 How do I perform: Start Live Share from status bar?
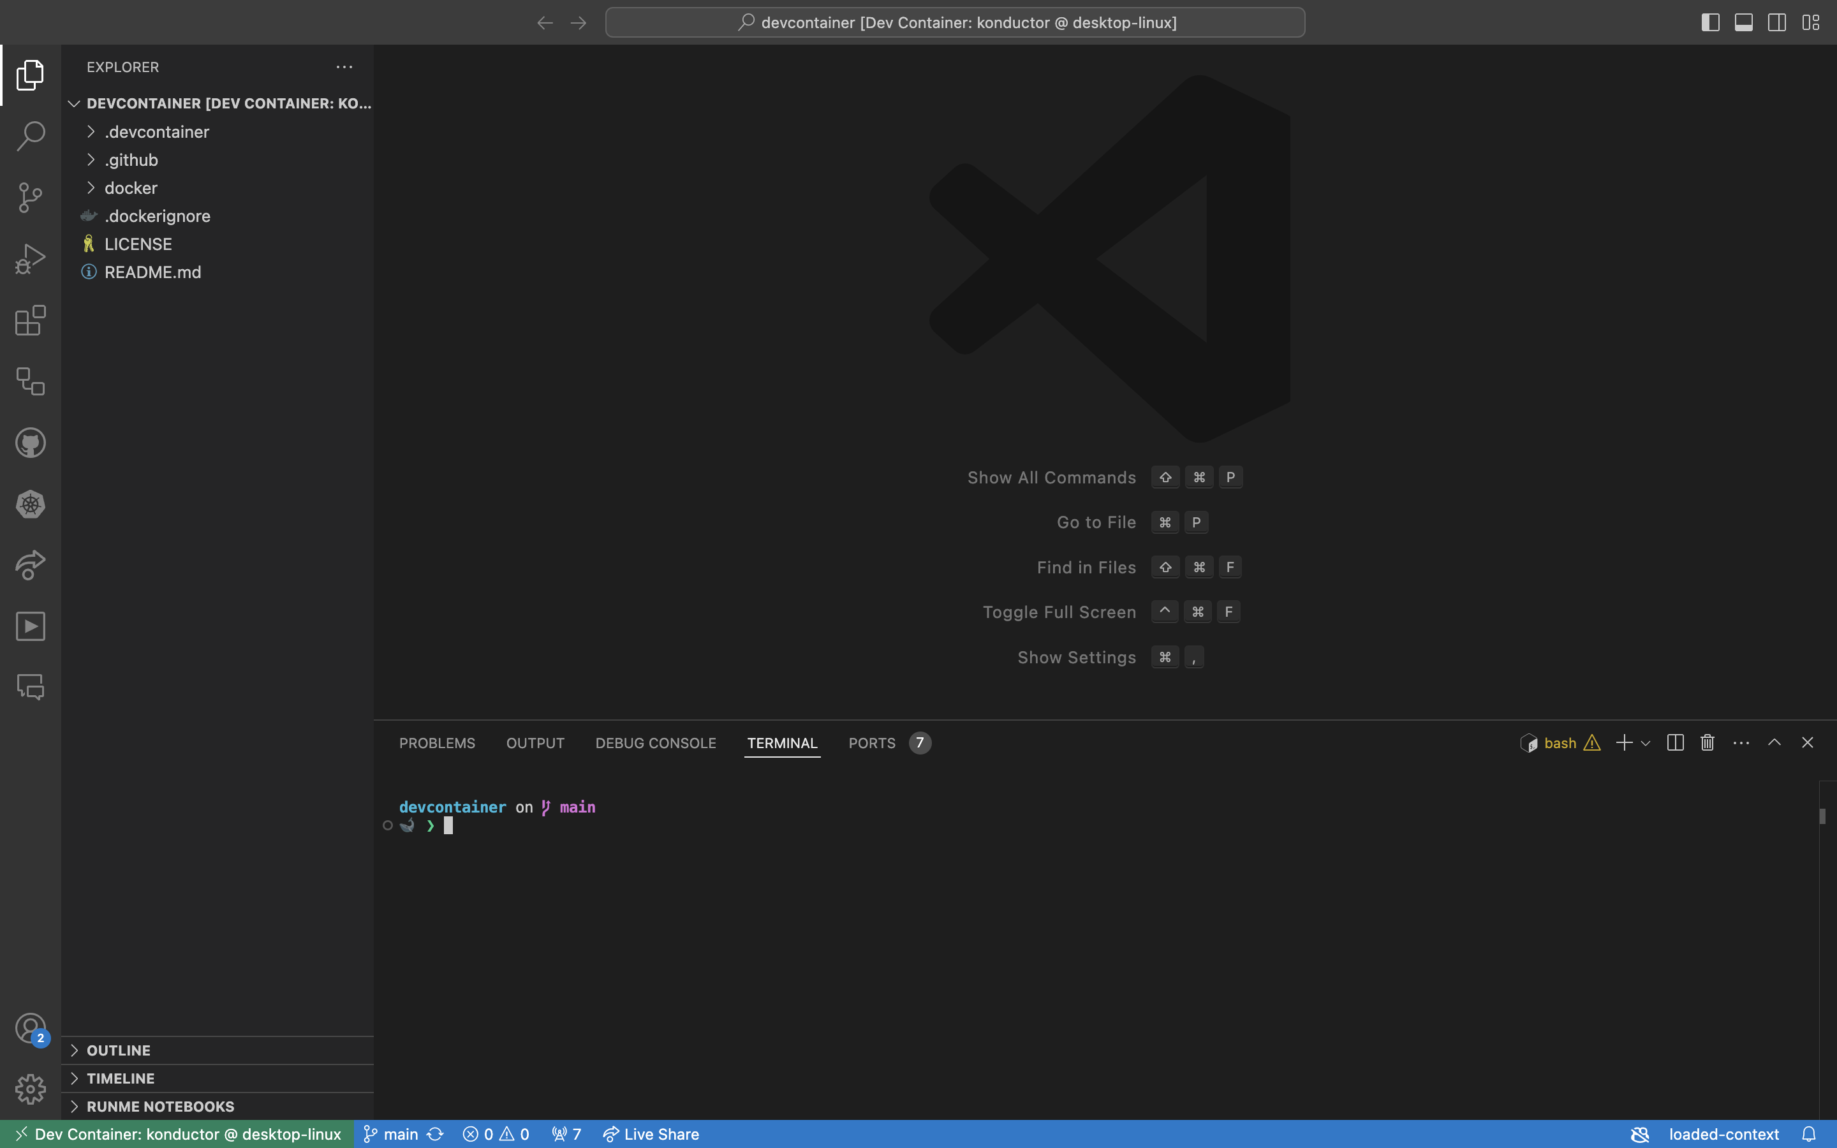pyautogui.click(x=651, y=1135)
